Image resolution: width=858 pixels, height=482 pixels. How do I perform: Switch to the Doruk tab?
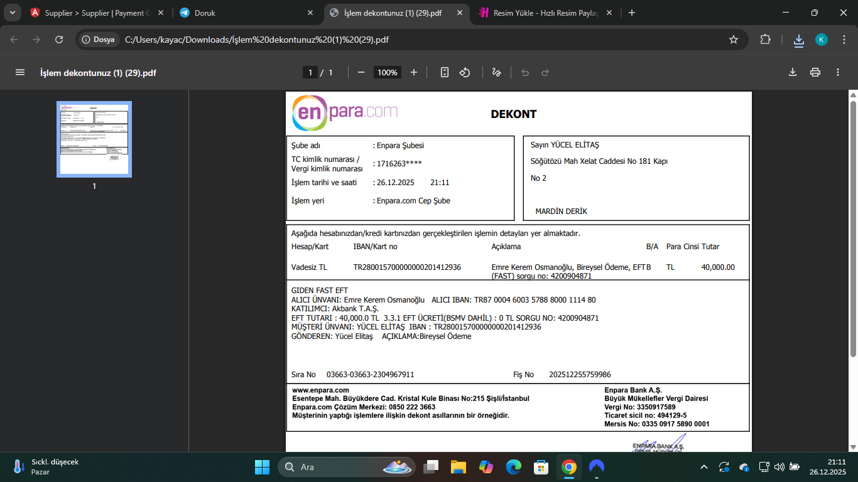pos(247,13)
